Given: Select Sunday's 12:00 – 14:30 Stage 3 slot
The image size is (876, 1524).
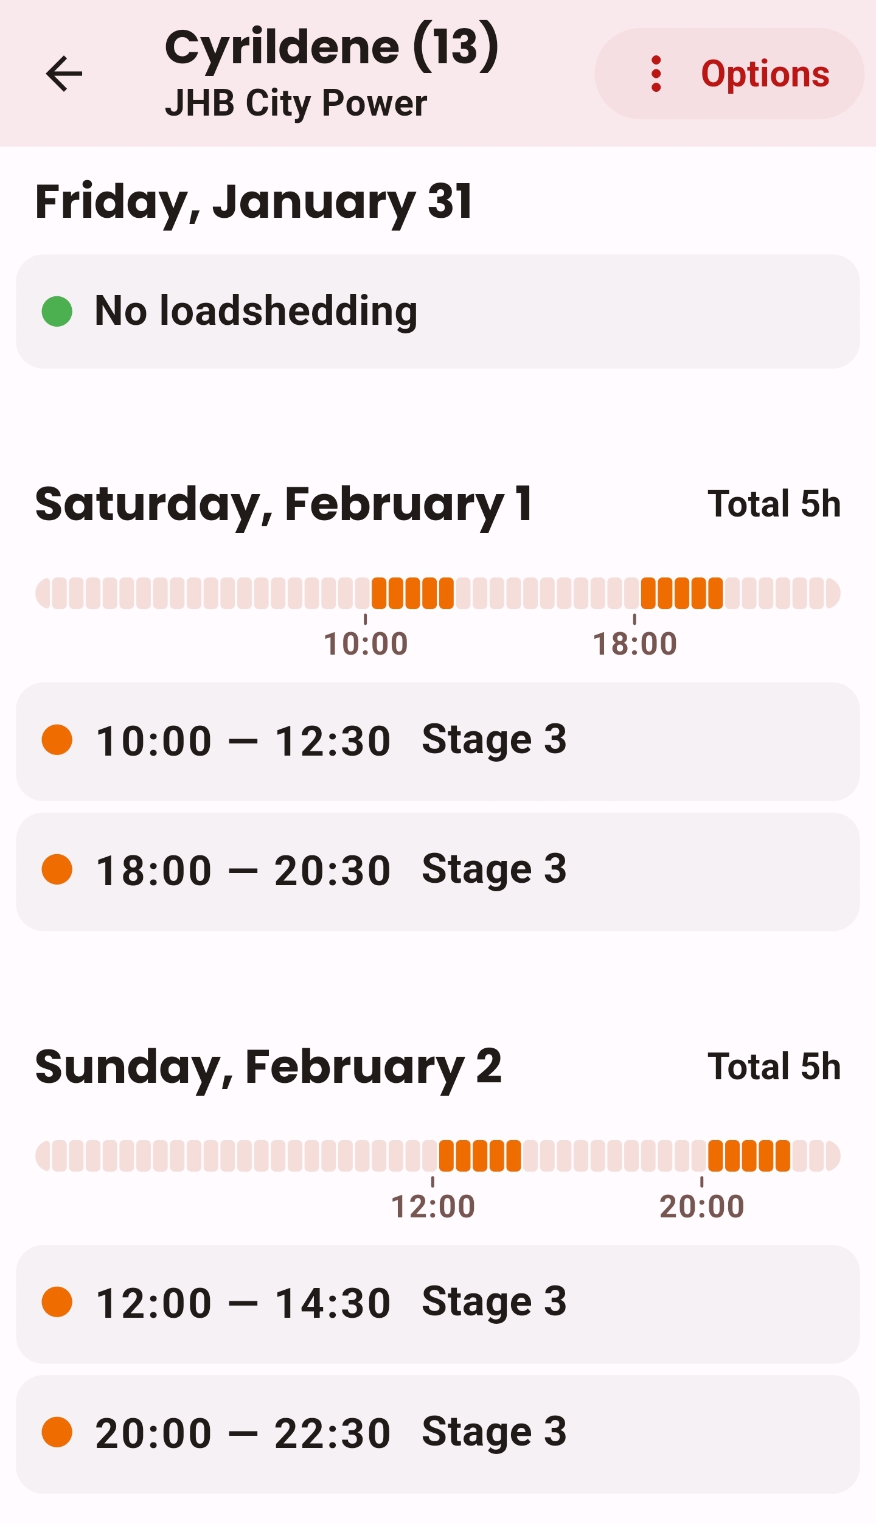Looking at the screenshot, I should tap(438, 1304).
